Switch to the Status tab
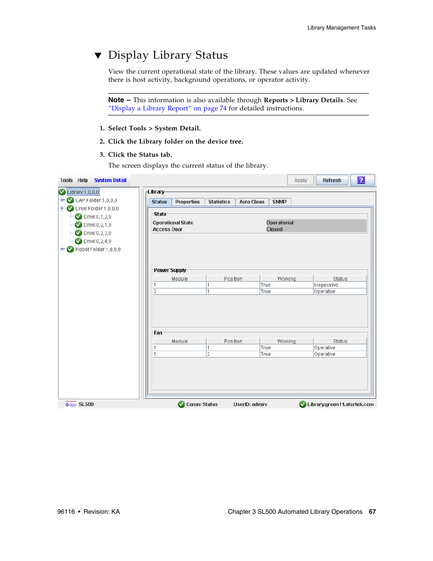 point(159,202)
